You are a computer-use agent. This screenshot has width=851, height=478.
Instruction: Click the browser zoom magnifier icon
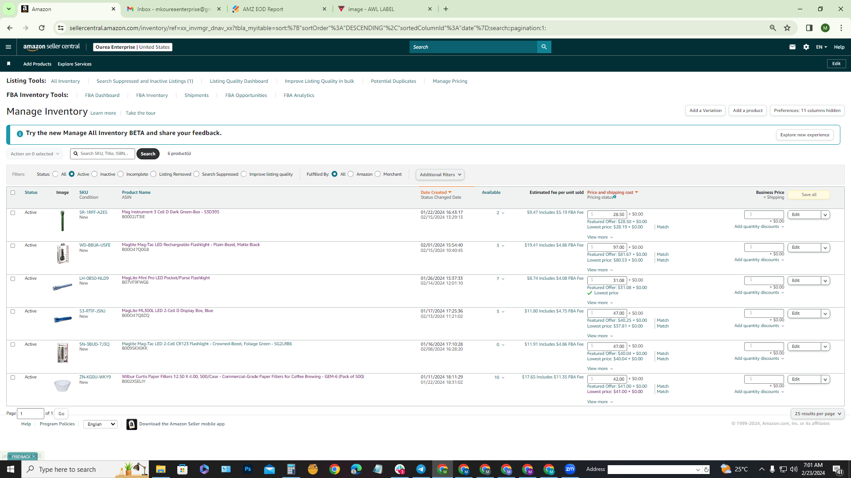point(773,28)
